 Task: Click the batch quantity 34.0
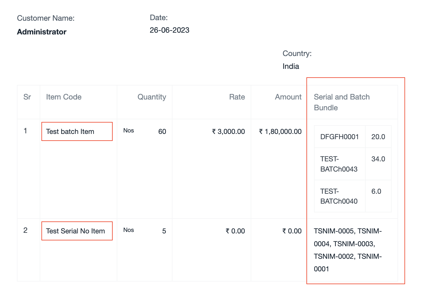pyautogui.click(x=378, y=159)
